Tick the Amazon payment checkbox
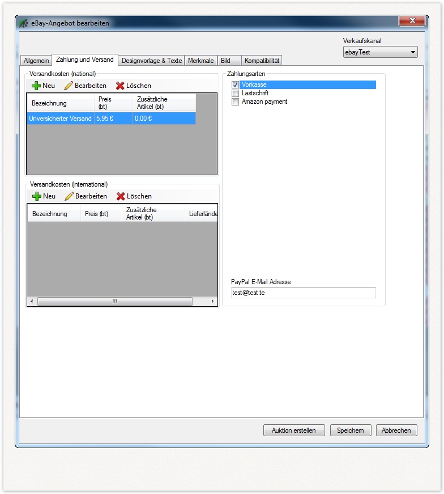Image resolution: width=444 pixels, height=494 pixels. [x=235, y=102]
